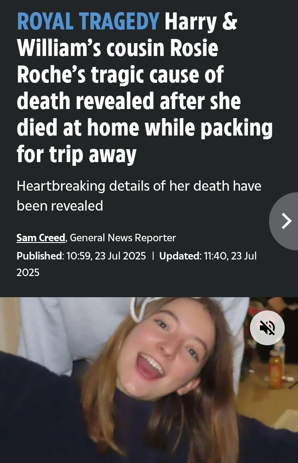Click the bold 'Updated' label
This screenshot has width=298, height=463.
tap(180, 256)
